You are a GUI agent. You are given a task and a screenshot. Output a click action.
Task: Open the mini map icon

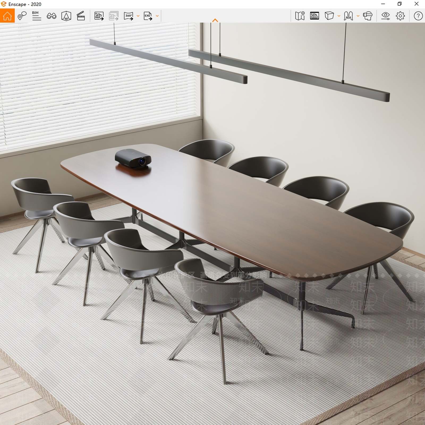pyautogui.click(x=300, y=16)
